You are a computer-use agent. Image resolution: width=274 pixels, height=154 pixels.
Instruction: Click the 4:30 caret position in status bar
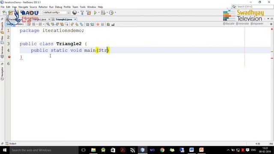pos(258,144)
